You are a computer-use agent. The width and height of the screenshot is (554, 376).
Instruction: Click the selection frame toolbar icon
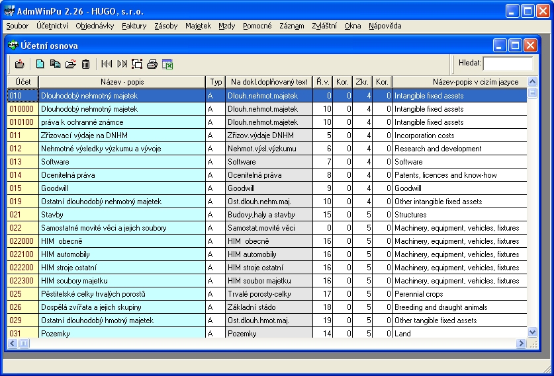click(x=137, y=64)
